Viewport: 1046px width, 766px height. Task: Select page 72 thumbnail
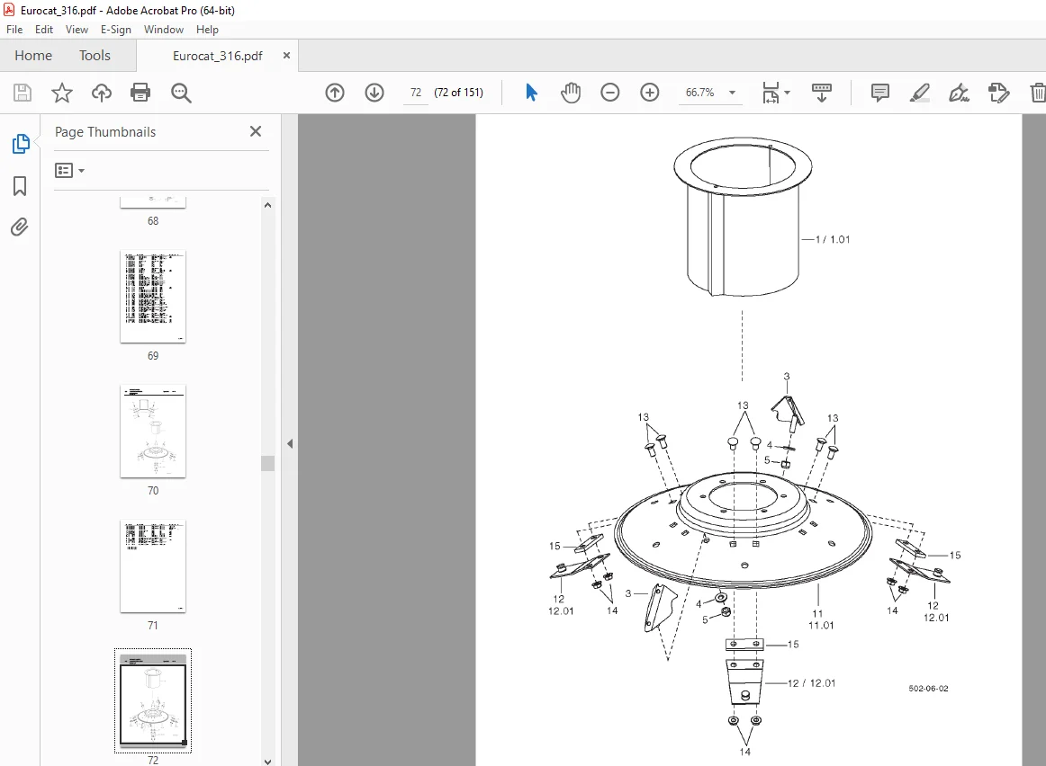pos(153,700)
